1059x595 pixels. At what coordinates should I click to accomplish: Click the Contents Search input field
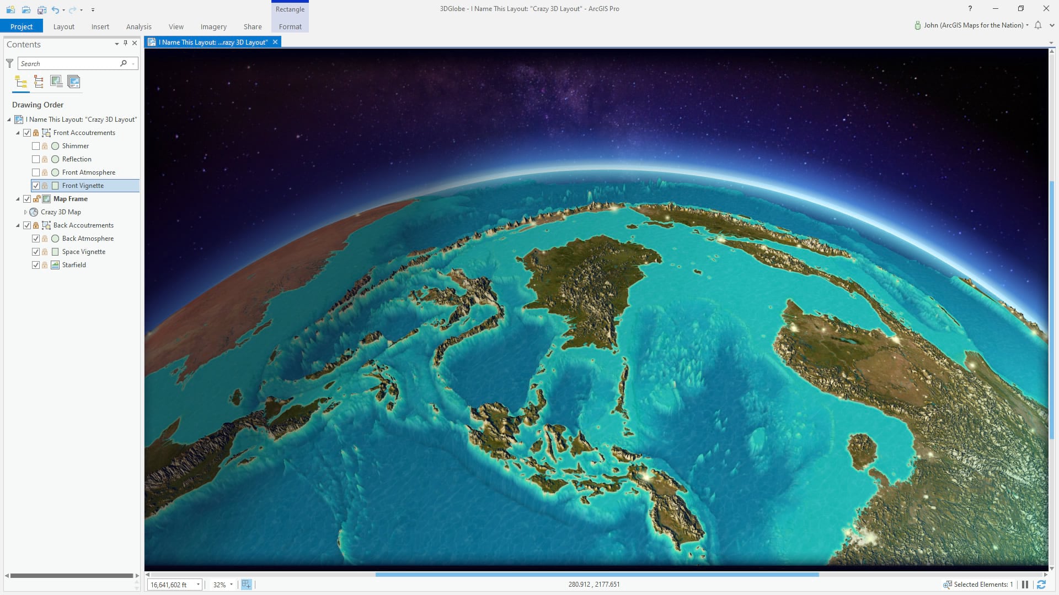pos(69,63)
